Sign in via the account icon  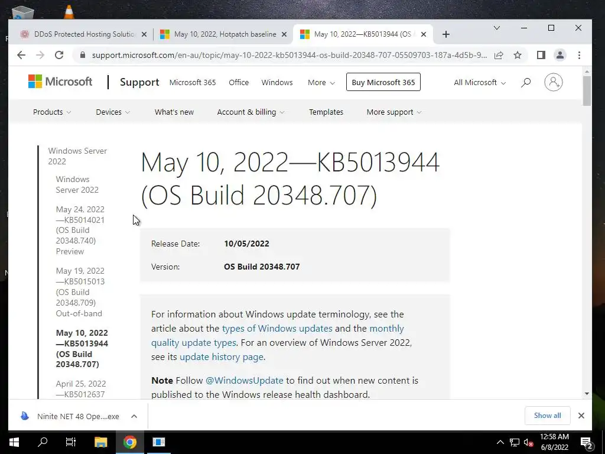point(553,82)
